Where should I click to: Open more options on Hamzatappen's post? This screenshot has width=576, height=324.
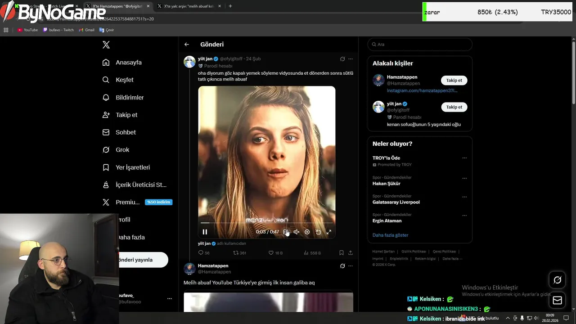(x=351, y=266)
